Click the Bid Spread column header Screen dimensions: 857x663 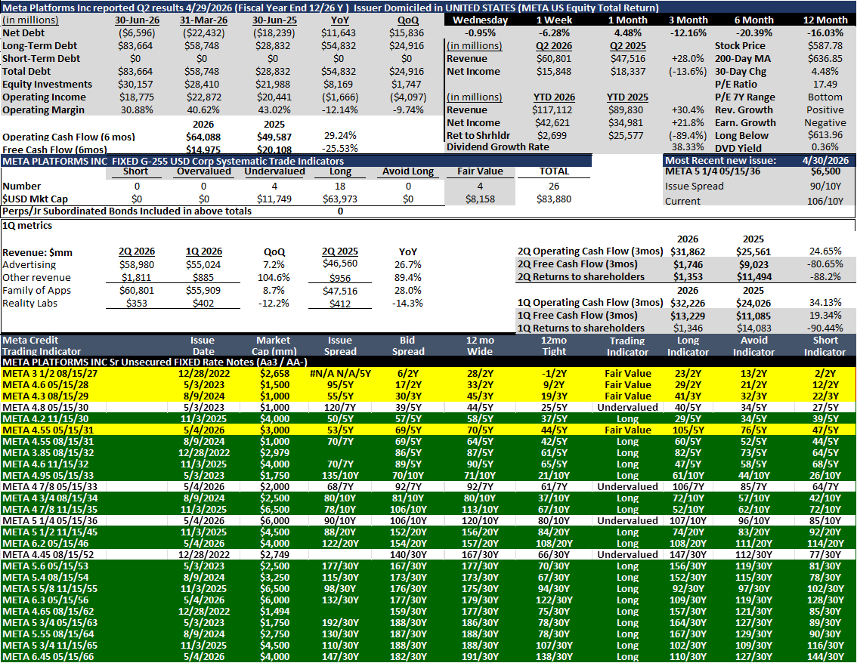pos(408,347)
